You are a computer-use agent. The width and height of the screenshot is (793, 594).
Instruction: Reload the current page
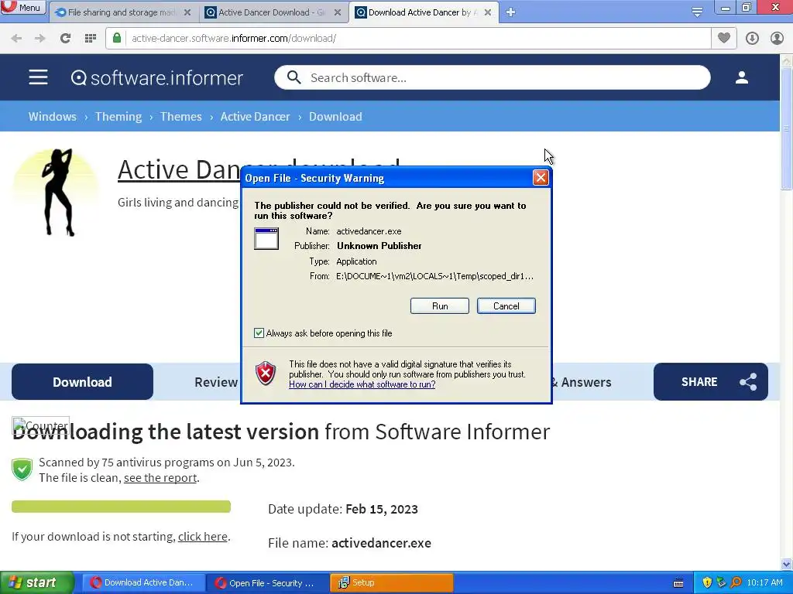click(65, 39)
